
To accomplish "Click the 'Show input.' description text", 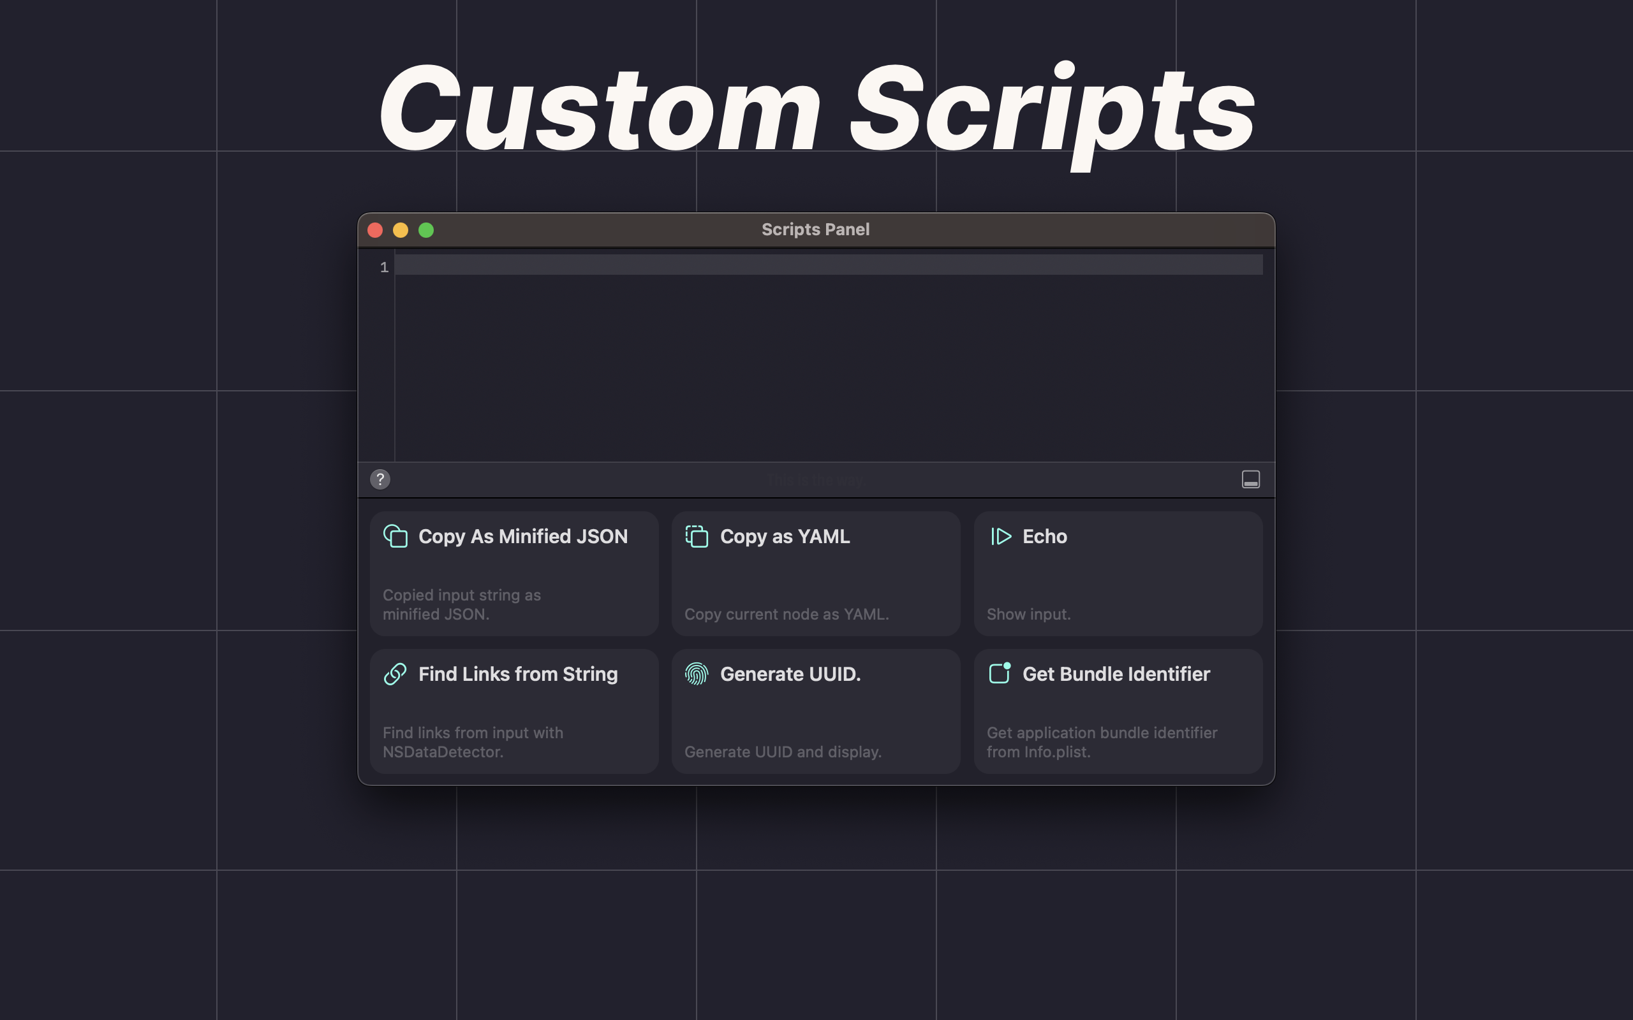I will (1028, 615).
